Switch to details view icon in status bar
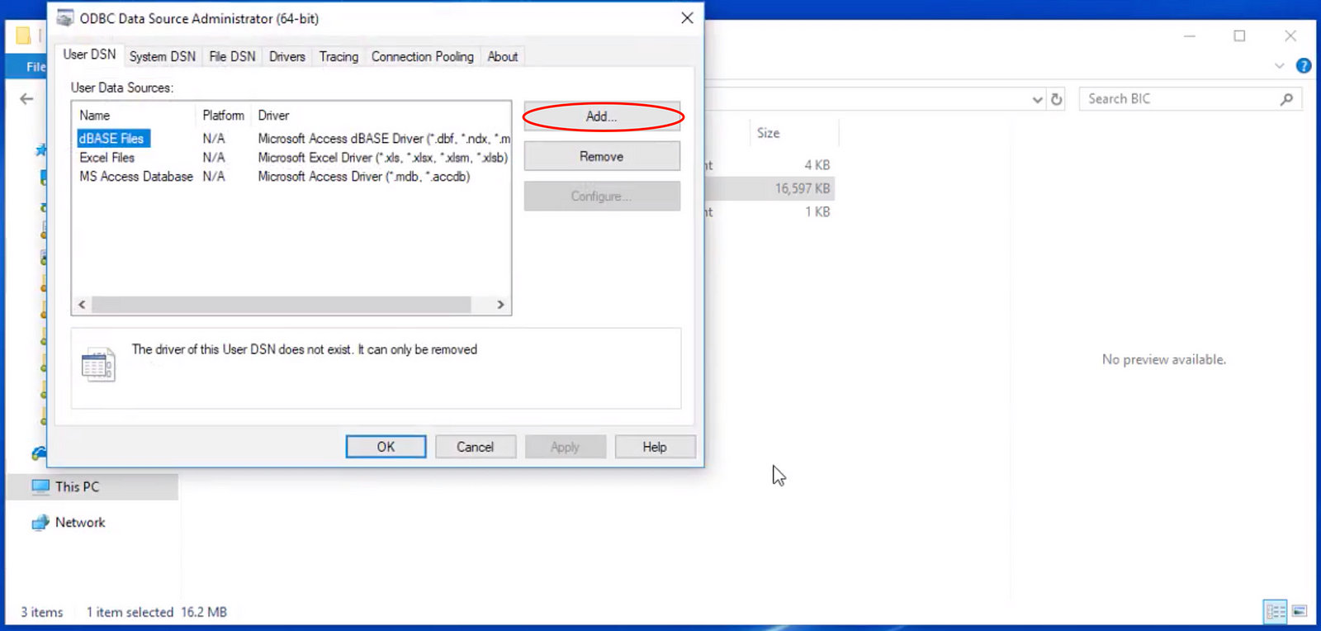The height and width of the screenshot is (631, 1321). (1275, 611)
